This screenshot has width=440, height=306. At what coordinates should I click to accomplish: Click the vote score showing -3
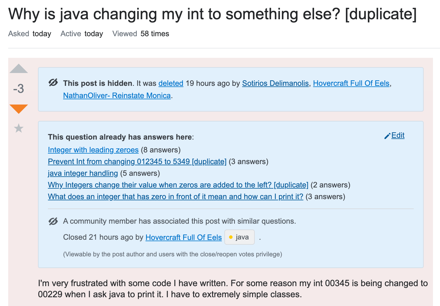(x=19, y=88)
